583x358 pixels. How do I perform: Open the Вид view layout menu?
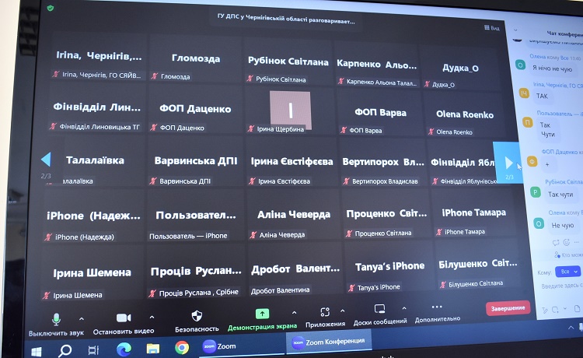coord(491,28)
